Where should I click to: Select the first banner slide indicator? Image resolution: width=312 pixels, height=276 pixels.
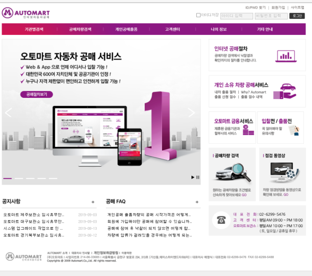(x=8, y=179)
